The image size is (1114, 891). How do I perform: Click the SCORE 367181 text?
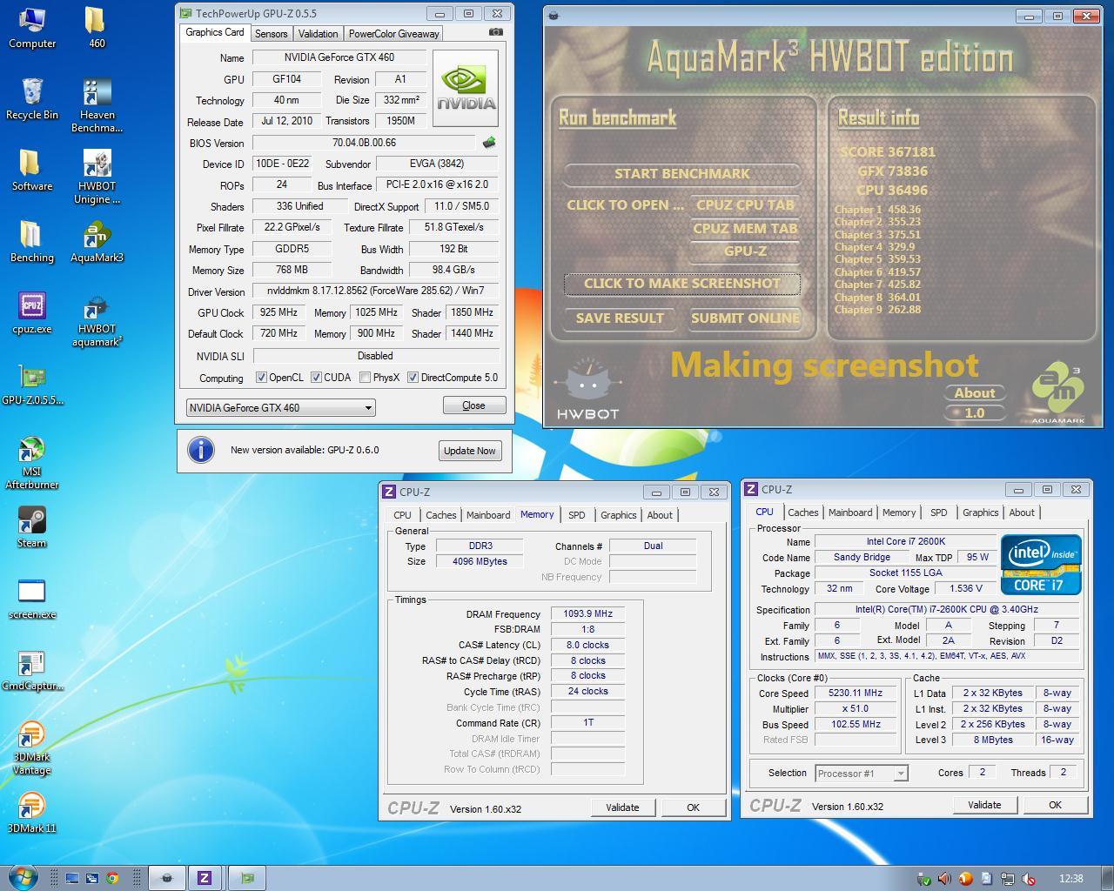[888, 152]
